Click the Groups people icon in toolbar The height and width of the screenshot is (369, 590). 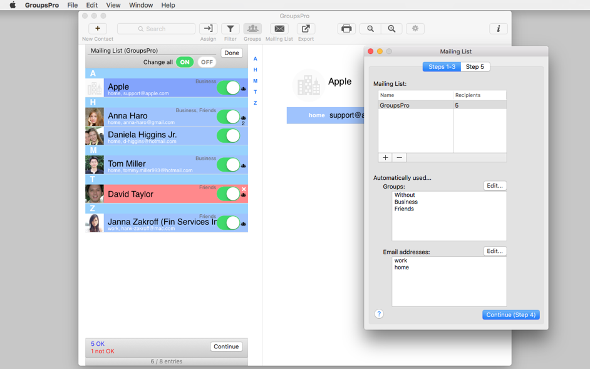coord(252,29)
